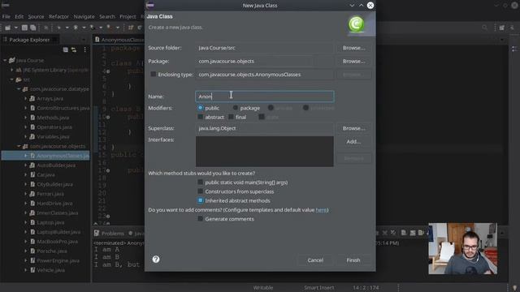Click the src folder icon
The height and width of the screenshot is (292, 520).
click(19, 79)
